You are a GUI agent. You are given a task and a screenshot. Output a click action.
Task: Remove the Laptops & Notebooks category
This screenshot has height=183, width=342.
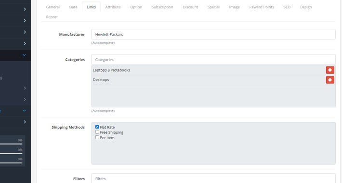coord(330,70)
